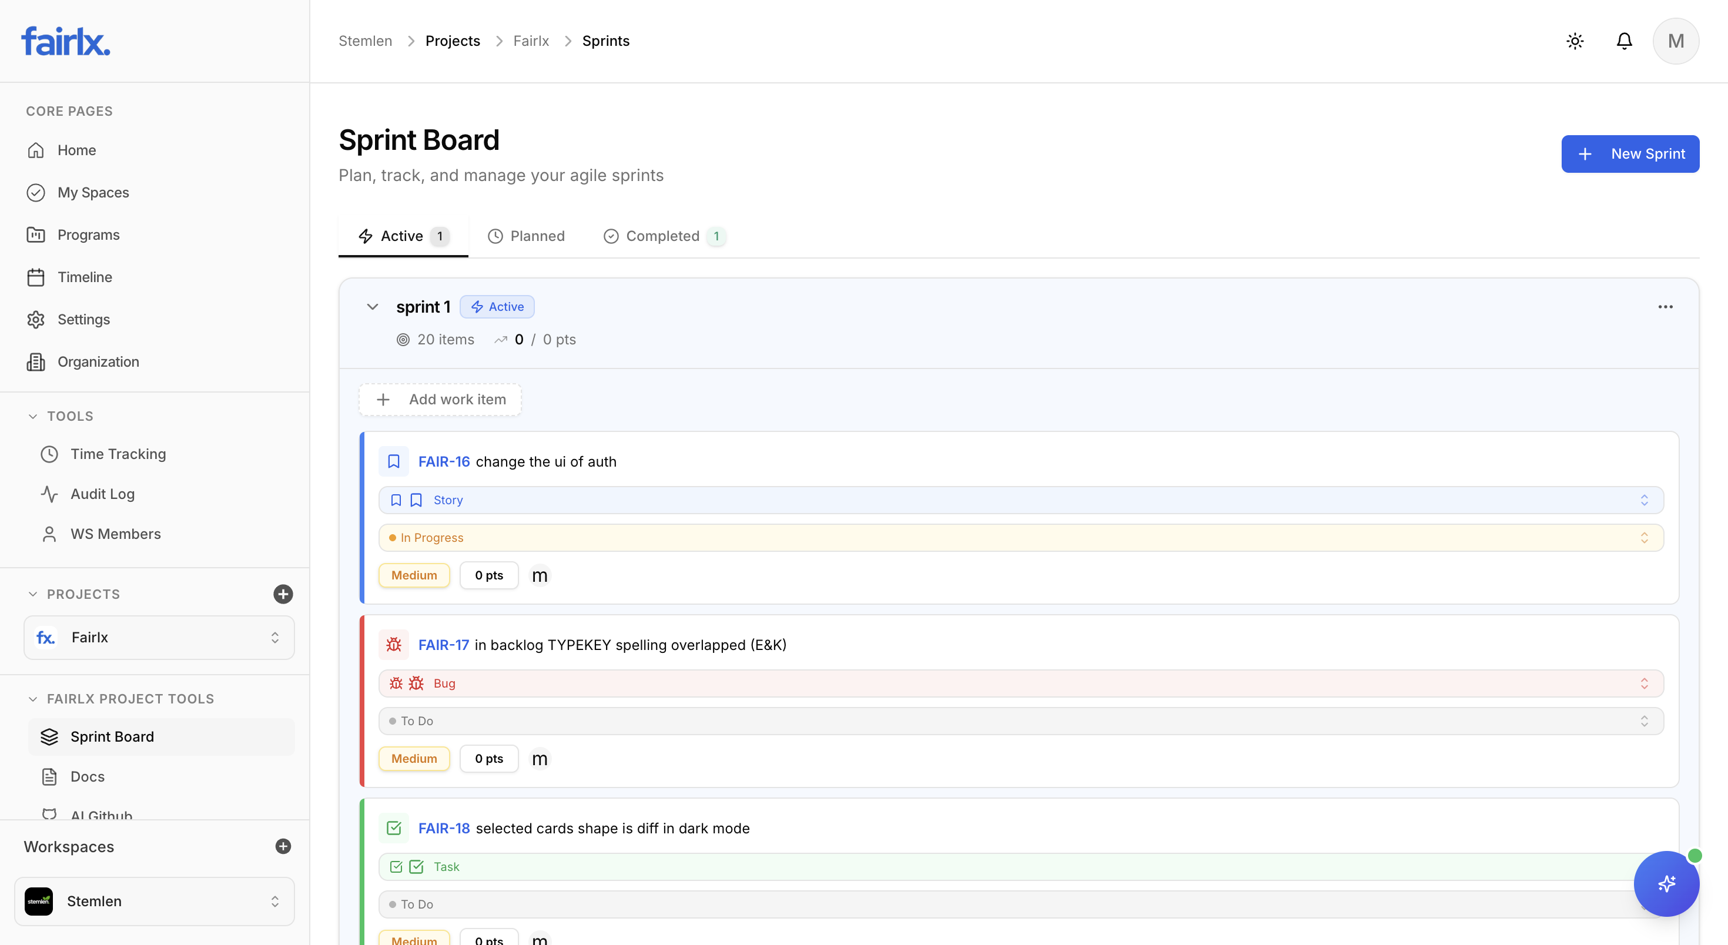Screen dimensions: 1728x945
Task: Open issue FAIR-16 link
Action: (x=444, y=461)
